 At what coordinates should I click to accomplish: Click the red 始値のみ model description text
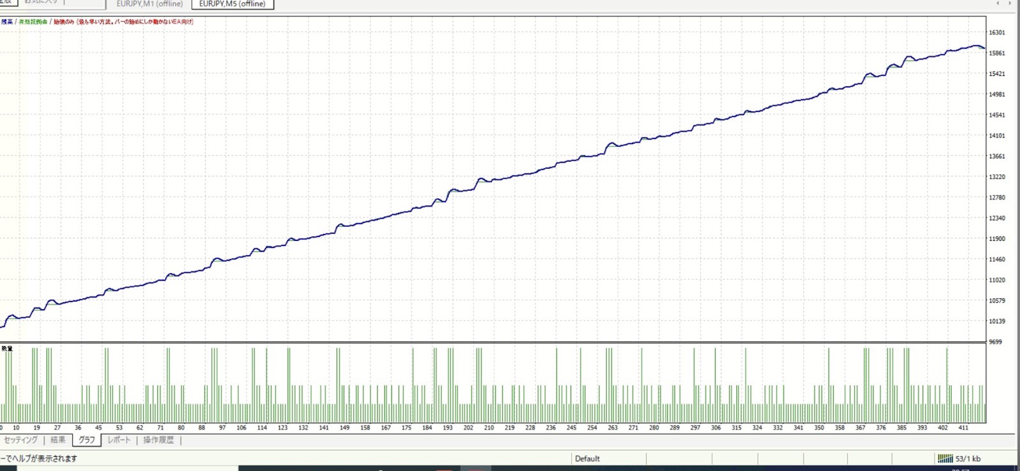tap(124, 22)
